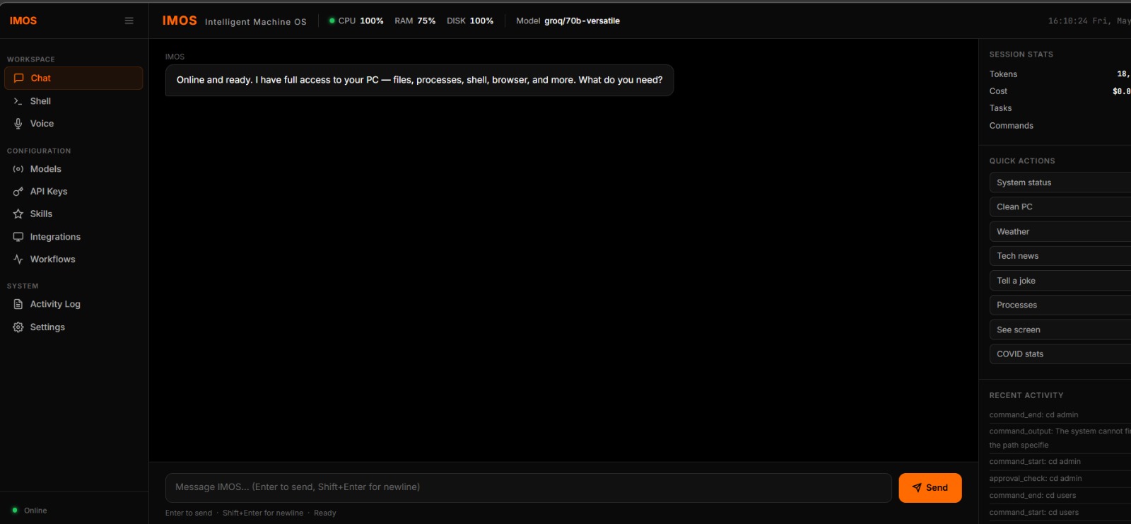This screenshot has height=524, width=1131.
Task: Click the COVID stats quick action
Action: tap(1060, 354)
